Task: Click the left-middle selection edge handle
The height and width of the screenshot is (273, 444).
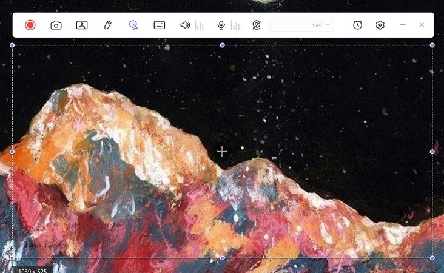Action: tap(12, 152)
